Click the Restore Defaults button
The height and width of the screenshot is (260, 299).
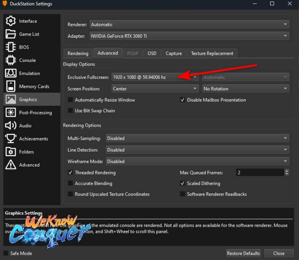243,253
